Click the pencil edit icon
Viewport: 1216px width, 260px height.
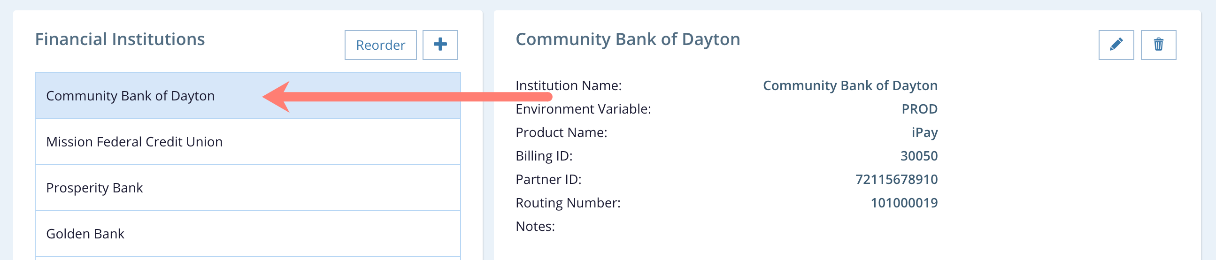[1116, 45]
